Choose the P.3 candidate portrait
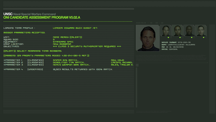Viewport: 216px width, 122px height. [x=178, y=31]
